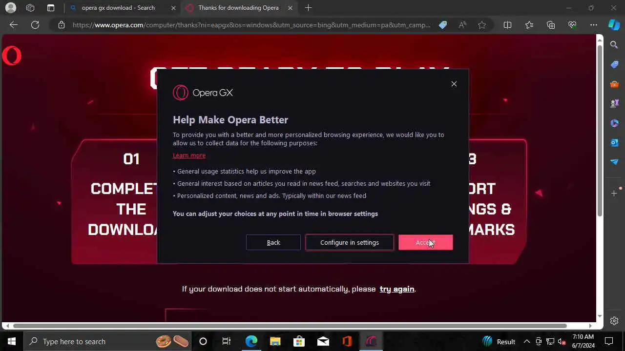625x351 pixels.
Task: Click the Result taskbar widget
Action: (x=499, y=341)
